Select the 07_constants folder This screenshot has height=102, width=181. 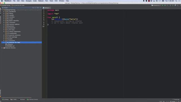pos(11,22)
